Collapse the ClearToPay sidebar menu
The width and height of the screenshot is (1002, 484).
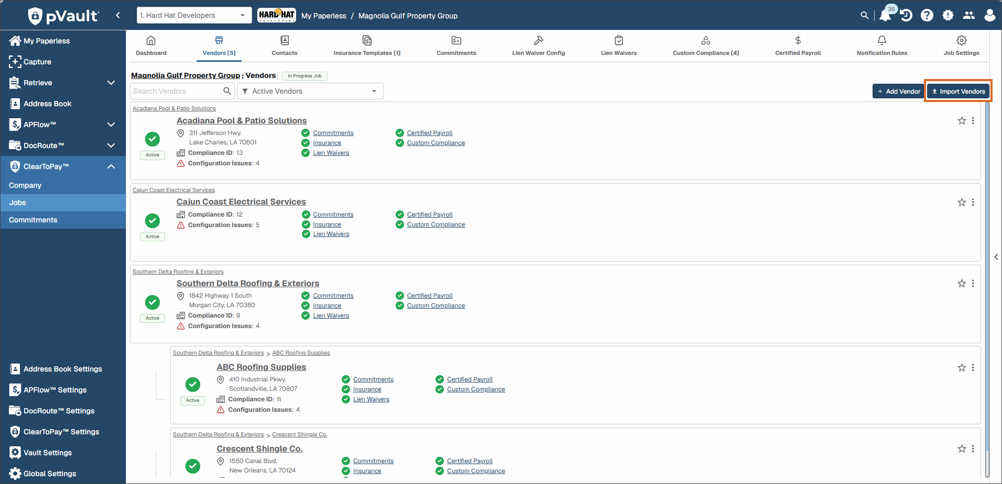(x=111, y=166)
